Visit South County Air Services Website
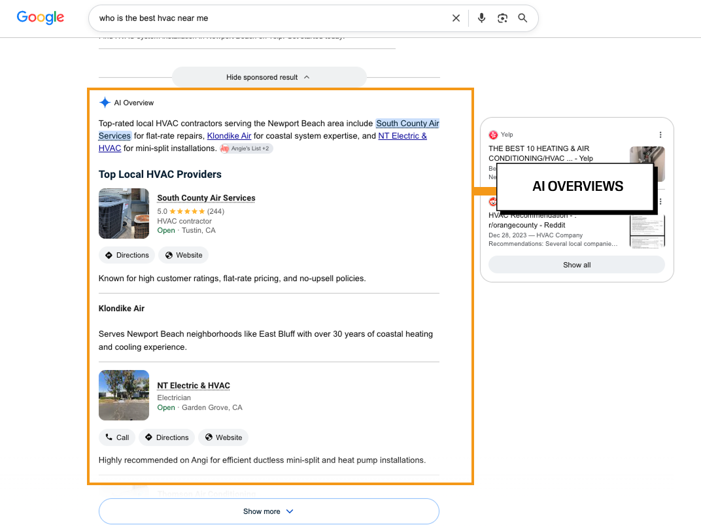This screenshot has height=527, width=701. click(x=183, y=255)
